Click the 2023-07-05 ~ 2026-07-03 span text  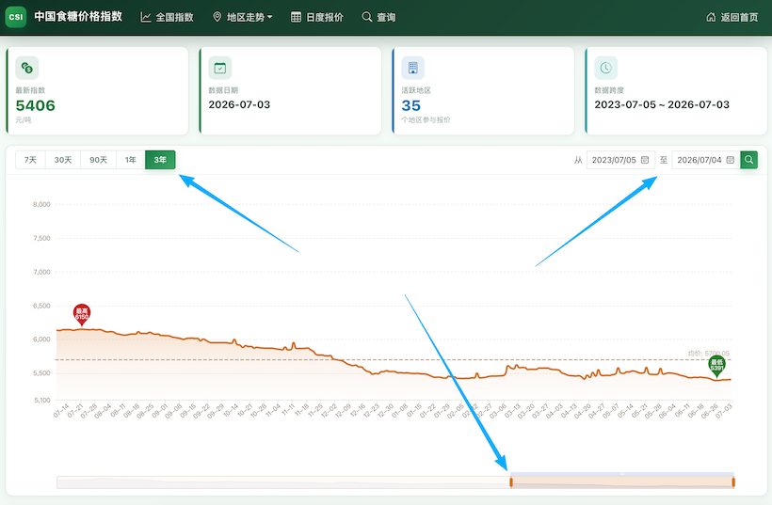coord(662,104)
